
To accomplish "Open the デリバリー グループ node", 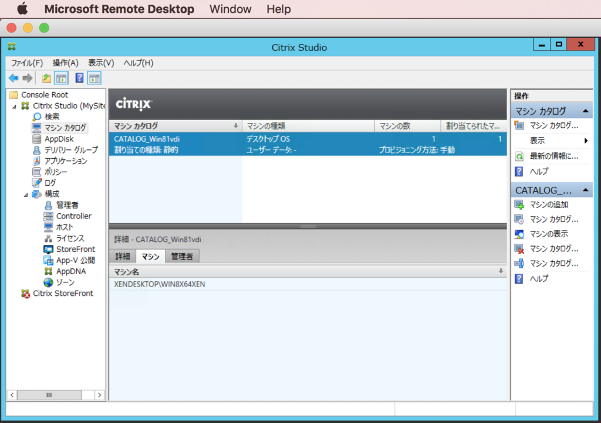I will pyautogui.click(x=71, y=150).
